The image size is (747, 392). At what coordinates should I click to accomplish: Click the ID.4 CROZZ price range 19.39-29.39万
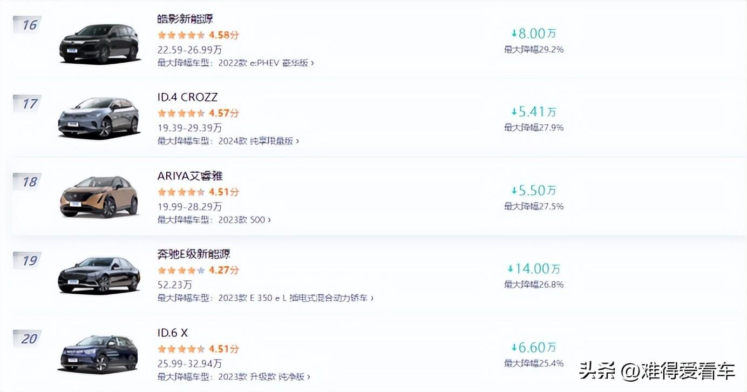click(x=189, y=128)
